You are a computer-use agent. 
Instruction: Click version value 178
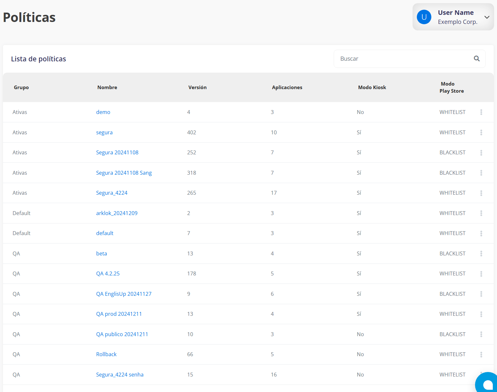click(191, 273)
